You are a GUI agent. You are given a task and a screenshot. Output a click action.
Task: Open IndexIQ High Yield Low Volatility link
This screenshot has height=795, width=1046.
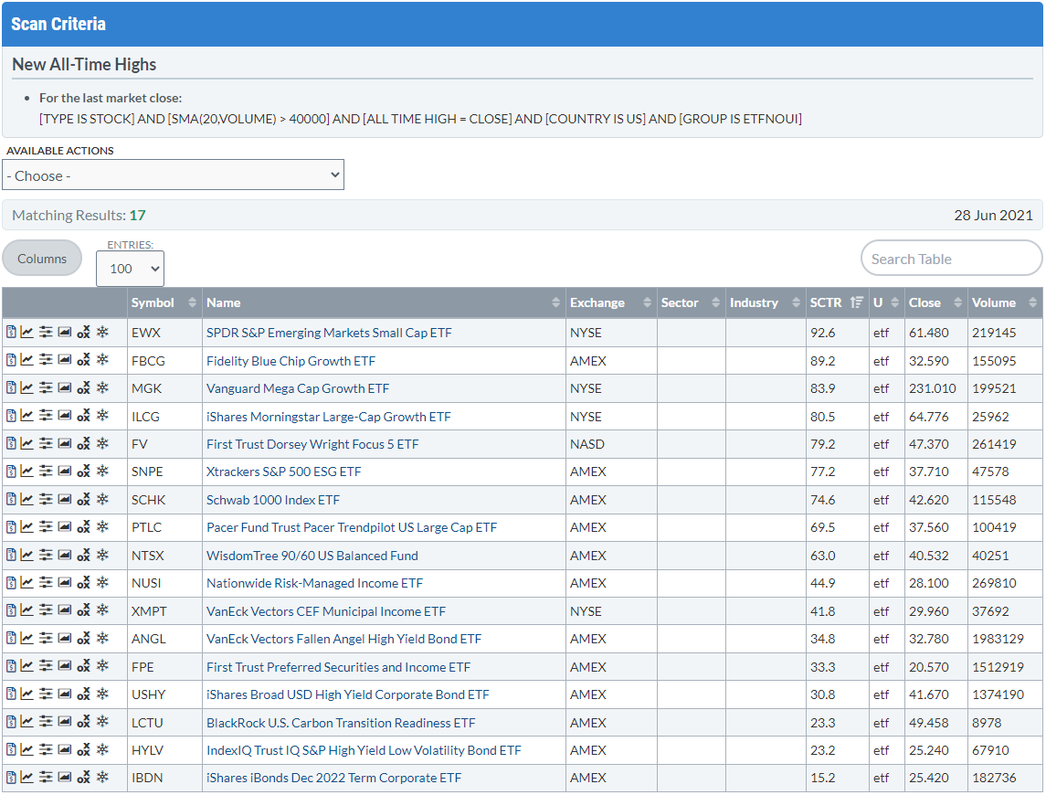click(364, 750)
